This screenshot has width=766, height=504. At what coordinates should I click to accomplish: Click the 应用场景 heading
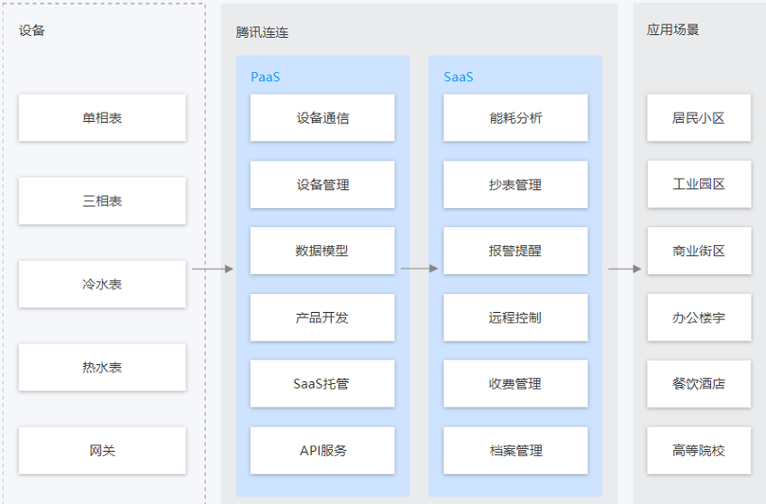coord(672,30)
